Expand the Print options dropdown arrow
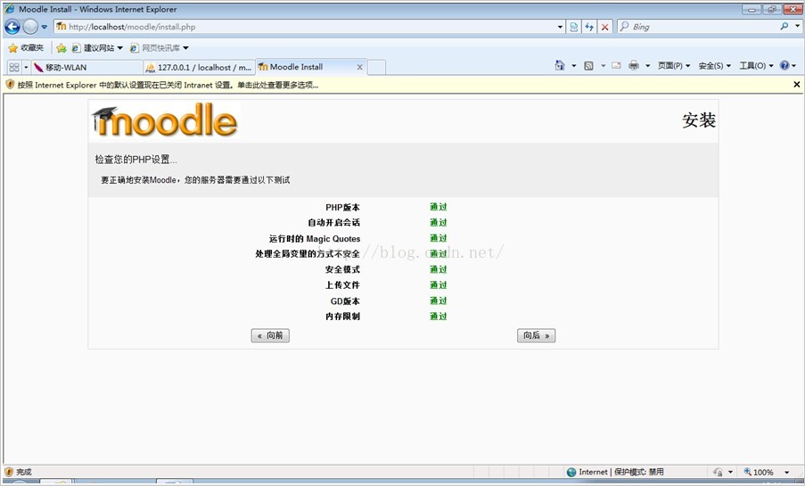 pyautogui.click(x=647, y=66)
